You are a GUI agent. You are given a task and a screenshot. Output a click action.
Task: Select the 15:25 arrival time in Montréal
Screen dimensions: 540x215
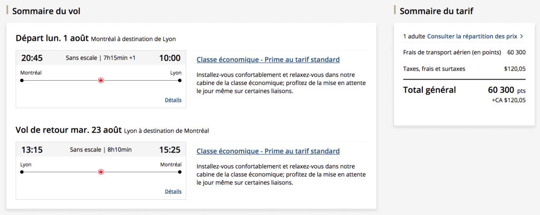(170, 150)
